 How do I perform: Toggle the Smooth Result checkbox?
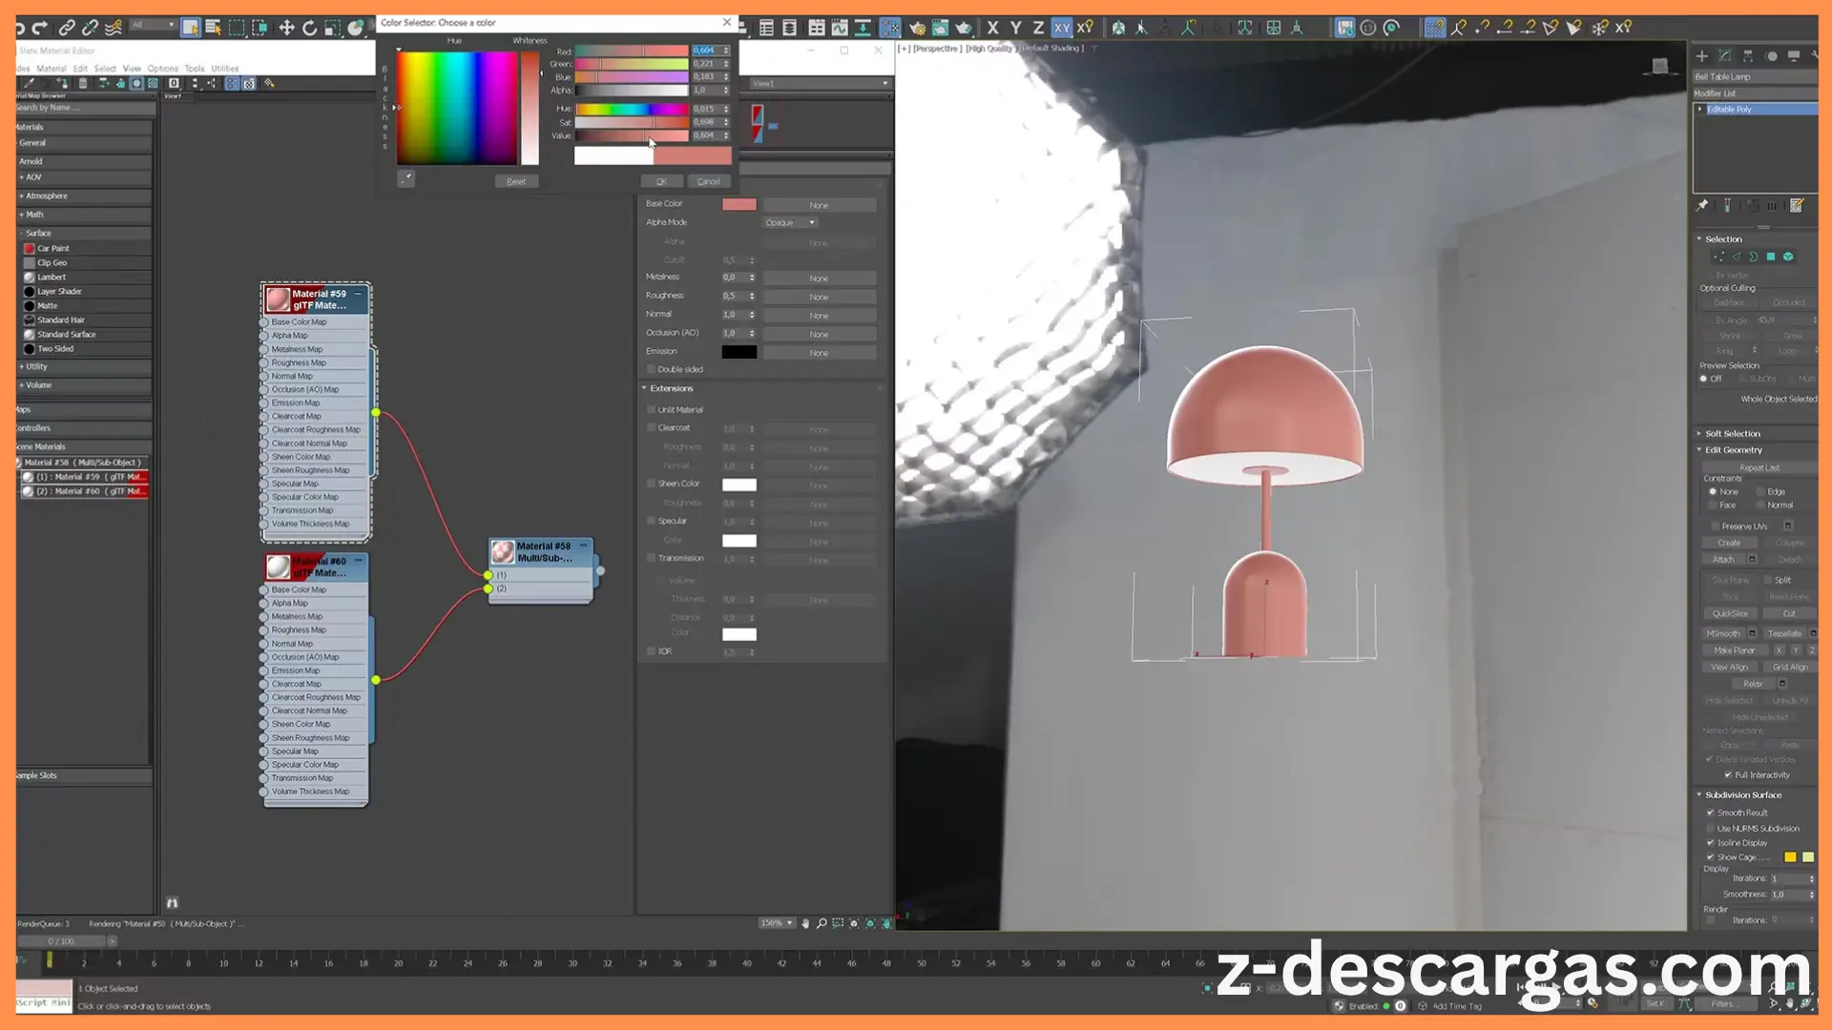[x=1711, y=813]
